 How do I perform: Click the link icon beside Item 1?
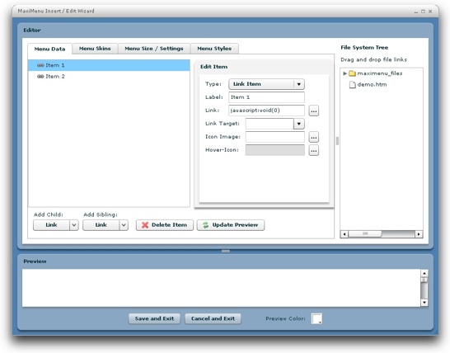[40, 65]
